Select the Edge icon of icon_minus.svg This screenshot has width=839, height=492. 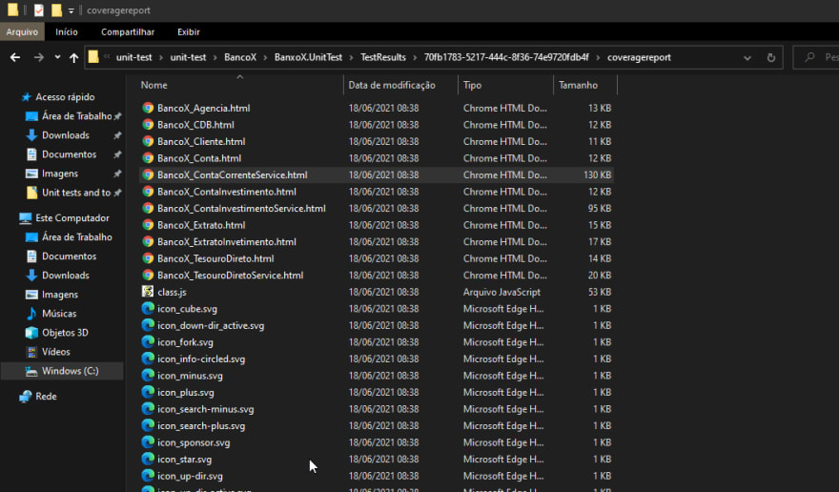click(148, 376)
